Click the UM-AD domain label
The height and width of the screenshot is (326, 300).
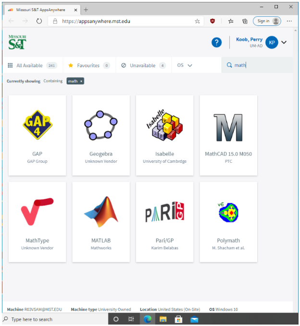click(256, 46)
